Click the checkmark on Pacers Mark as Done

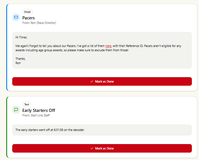pos(92,81)
